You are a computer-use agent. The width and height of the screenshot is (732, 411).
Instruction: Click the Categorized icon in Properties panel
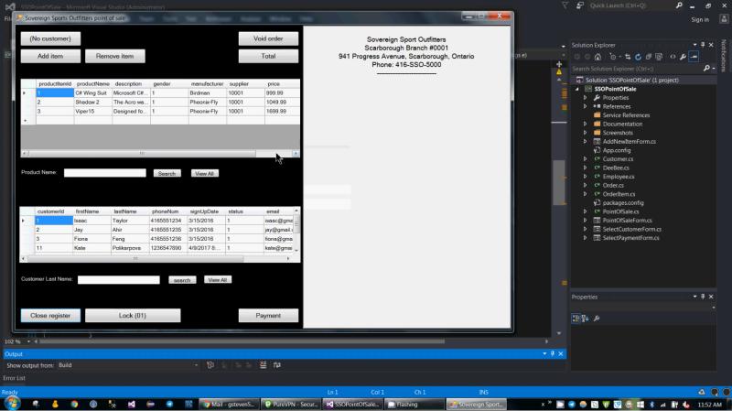click(x=576, y=318)
